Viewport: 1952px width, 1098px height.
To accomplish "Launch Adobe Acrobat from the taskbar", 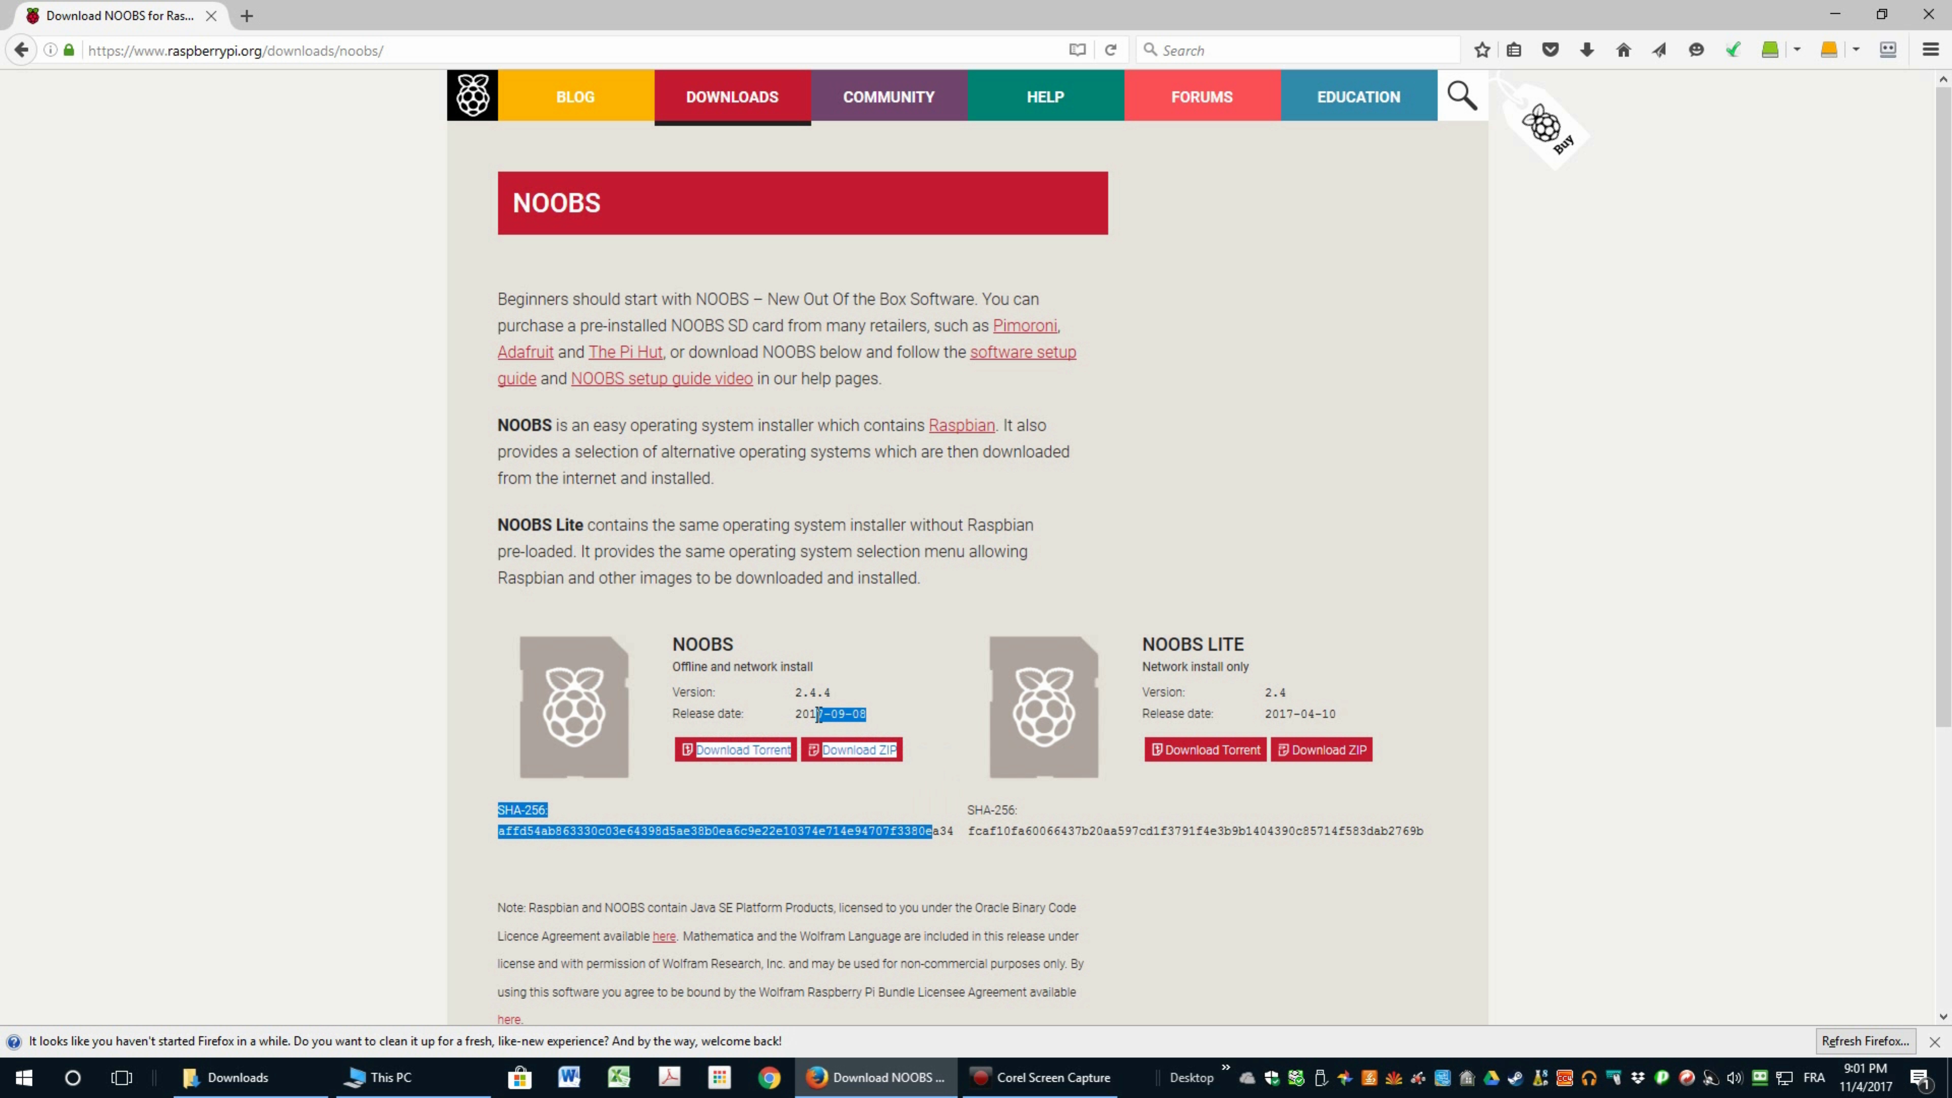I will [669, 1078].
